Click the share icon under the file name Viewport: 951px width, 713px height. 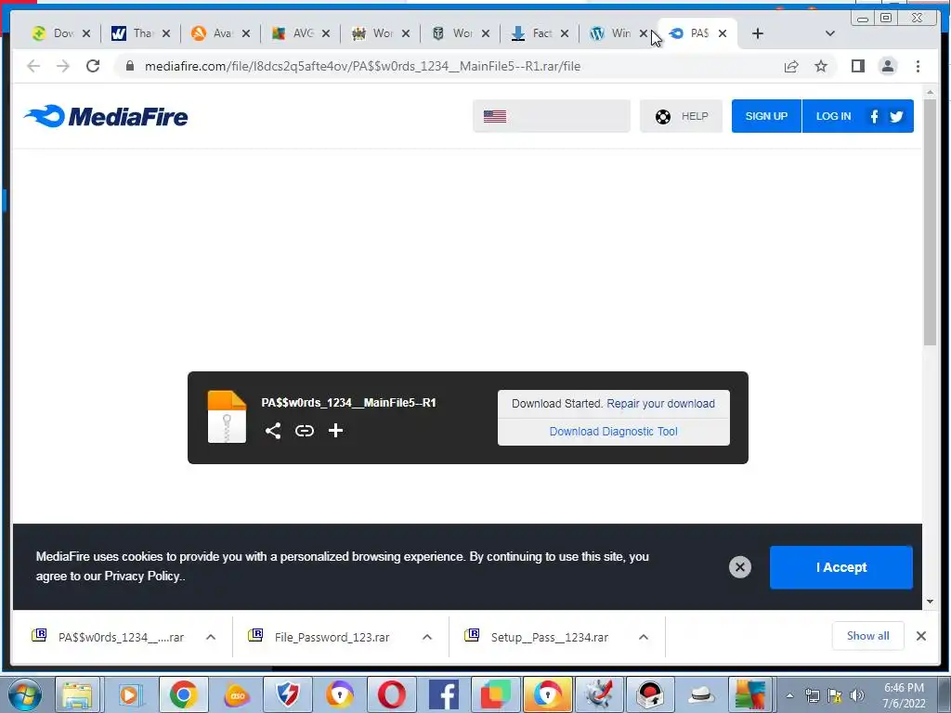point(273,431)
